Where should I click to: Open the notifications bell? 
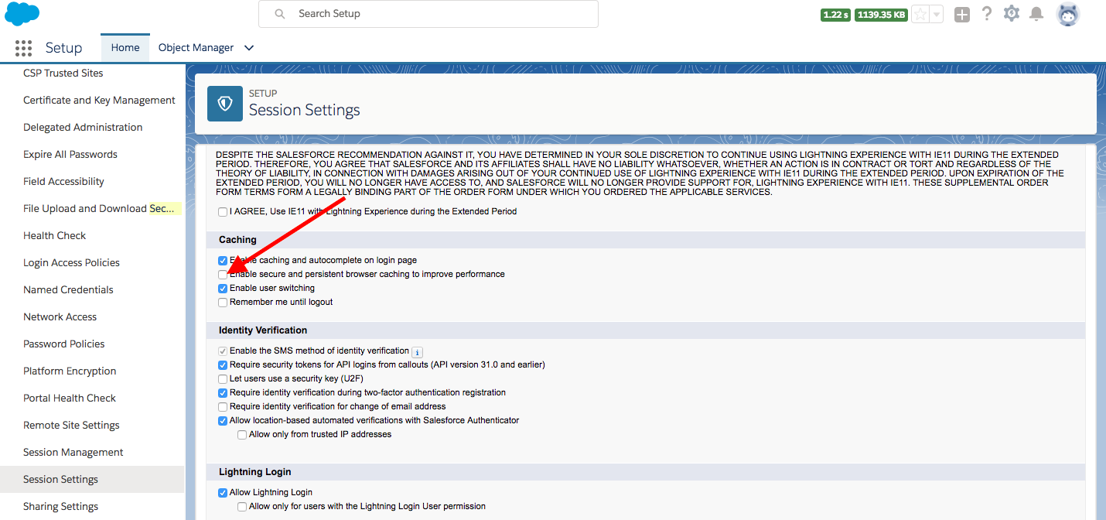pyautogui.click(x=1036, y=14)
